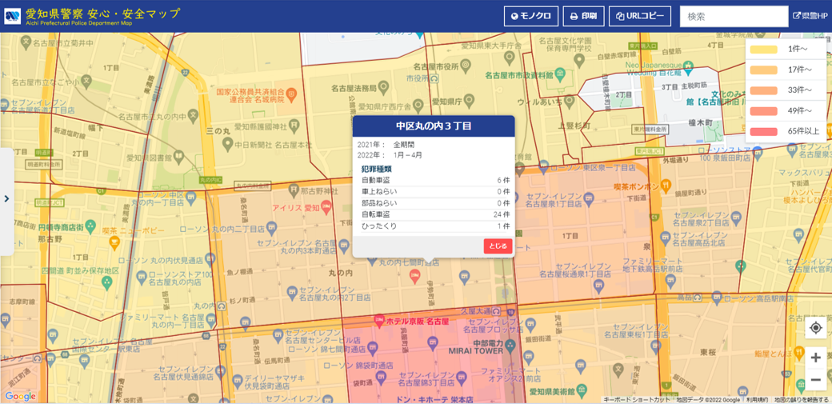This screenshot has height=404, width=832.
Task: Click the 自動車盗 row in popup
Action: tap(435, 181)
